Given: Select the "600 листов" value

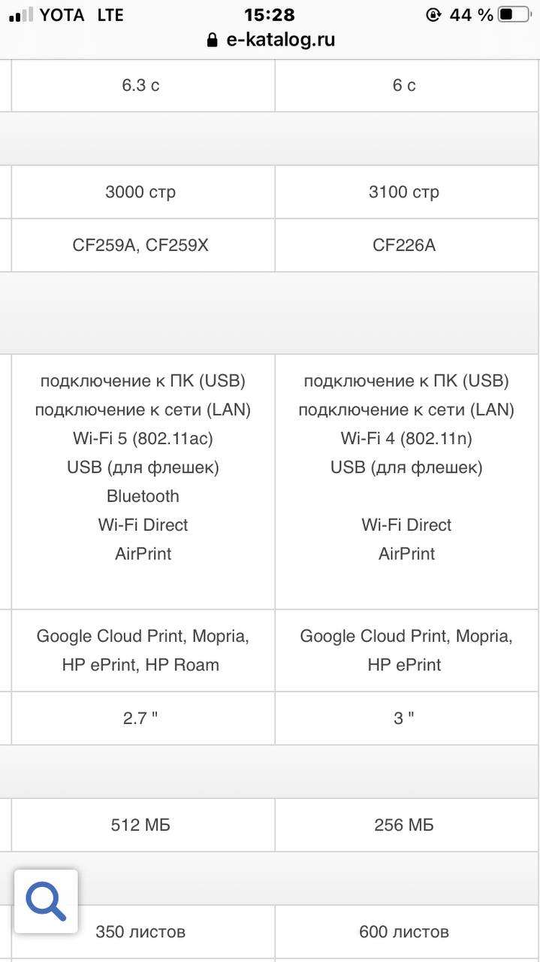Looking at the screenshot, I should pos(404,932).
